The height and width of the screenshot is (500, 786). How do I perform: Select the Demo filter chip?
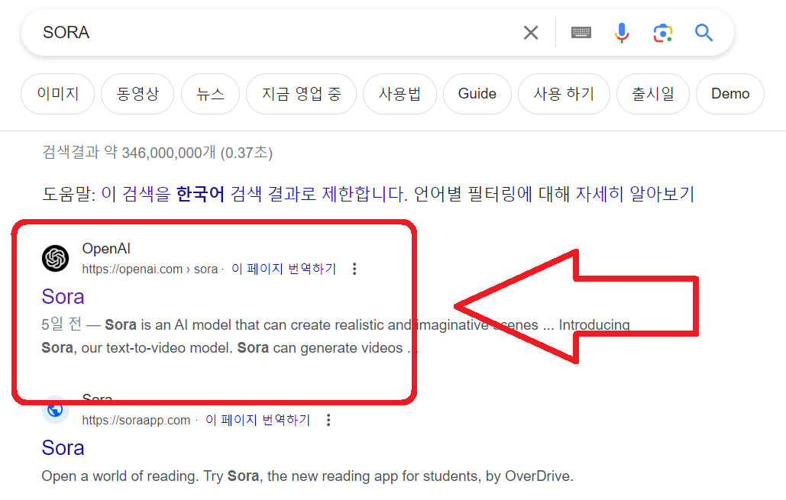(730, 94)
